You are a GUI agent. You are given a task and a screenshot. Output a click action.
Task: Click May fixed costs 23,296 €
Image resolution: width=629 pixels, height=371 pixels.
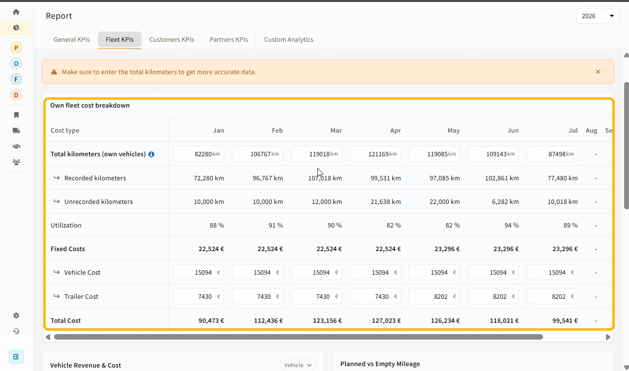click(x=447, y=249)
